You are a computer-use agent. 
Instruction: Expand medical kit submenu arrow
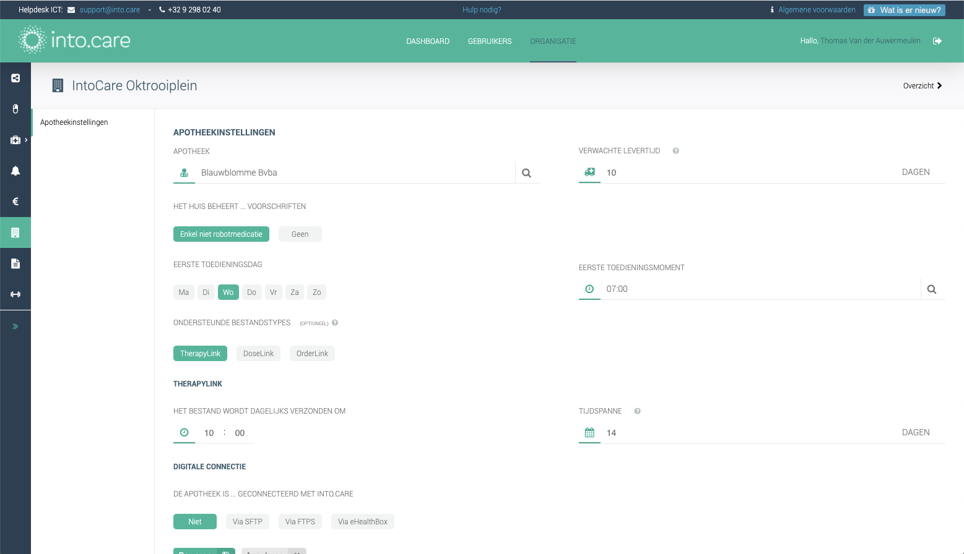pos(26,140)
